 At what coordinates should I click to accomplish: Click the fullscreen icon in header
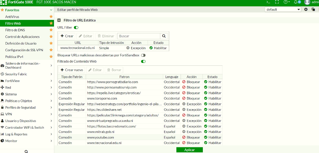277,2
